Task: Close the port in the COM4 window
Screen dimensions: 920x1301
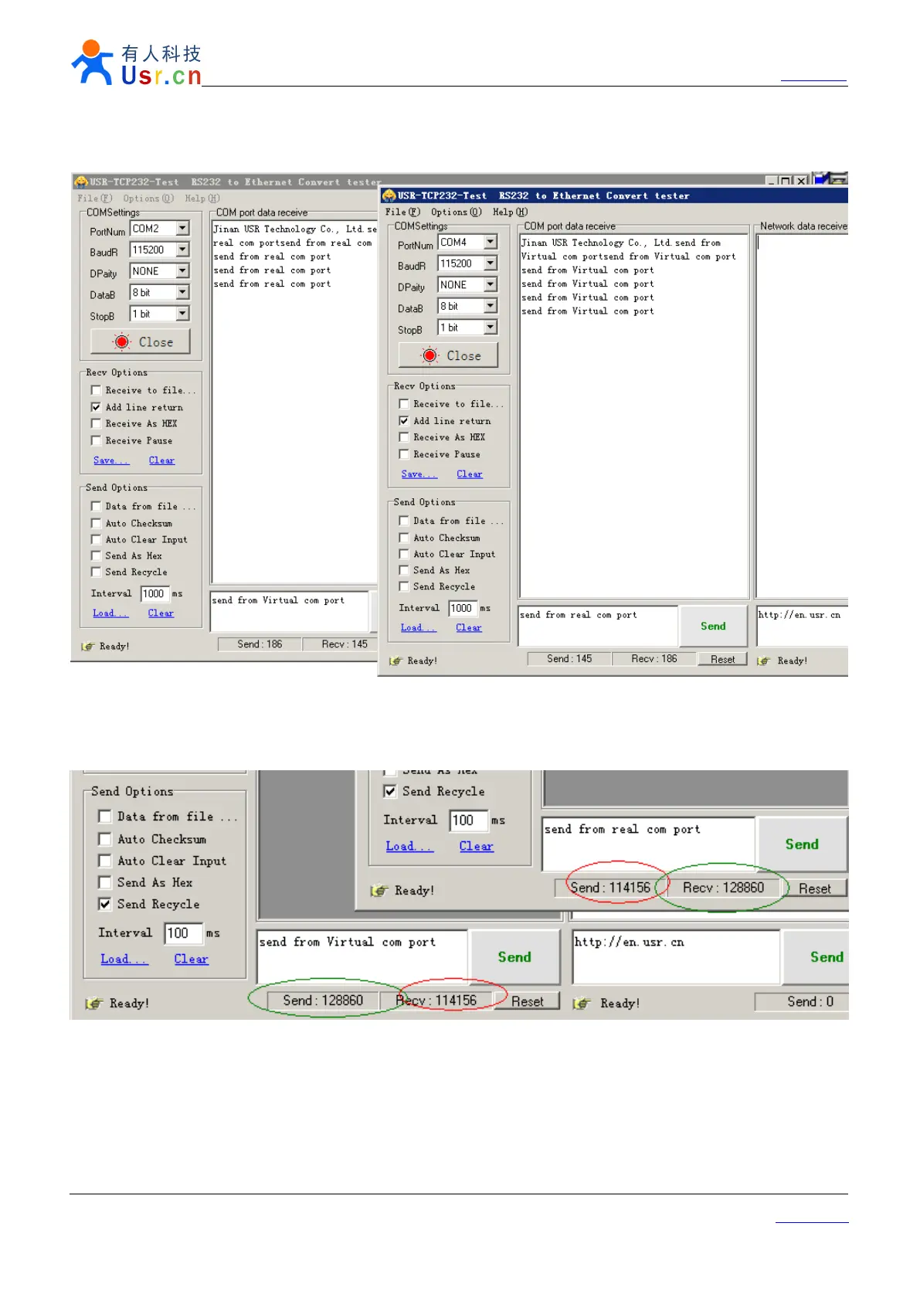Action: 448,355
